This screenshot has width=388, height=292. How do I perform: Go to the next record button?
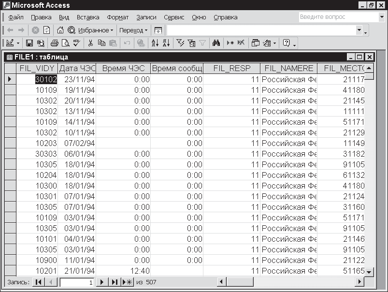click(x=102, y=282)
